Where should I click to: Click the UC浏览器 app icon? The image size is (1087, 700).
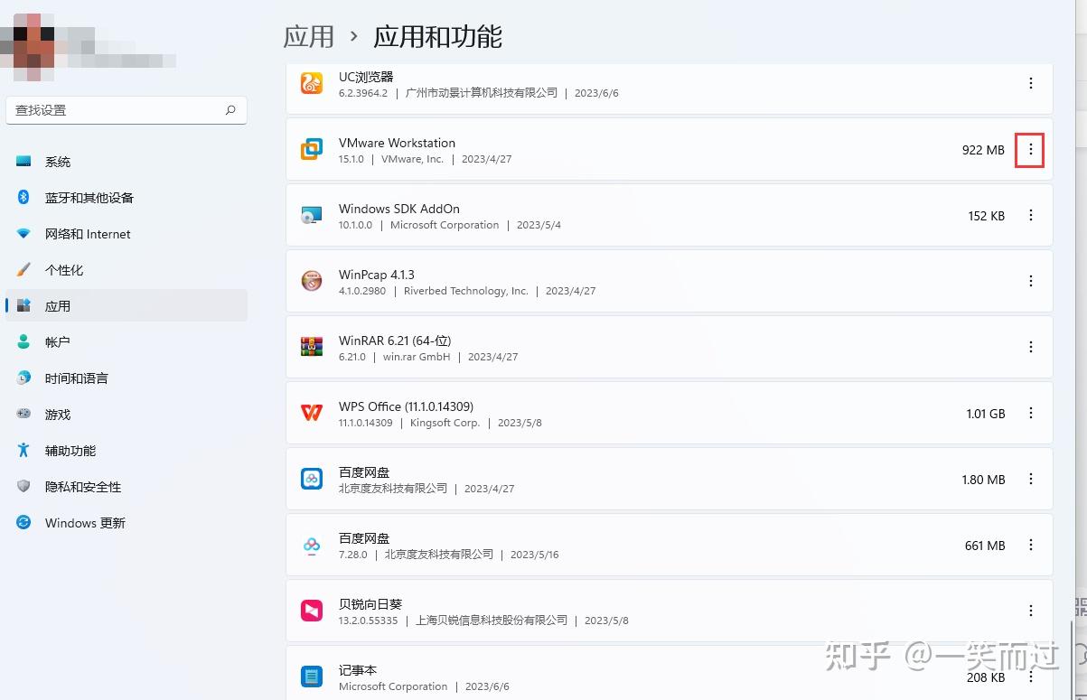coord(312,83)
